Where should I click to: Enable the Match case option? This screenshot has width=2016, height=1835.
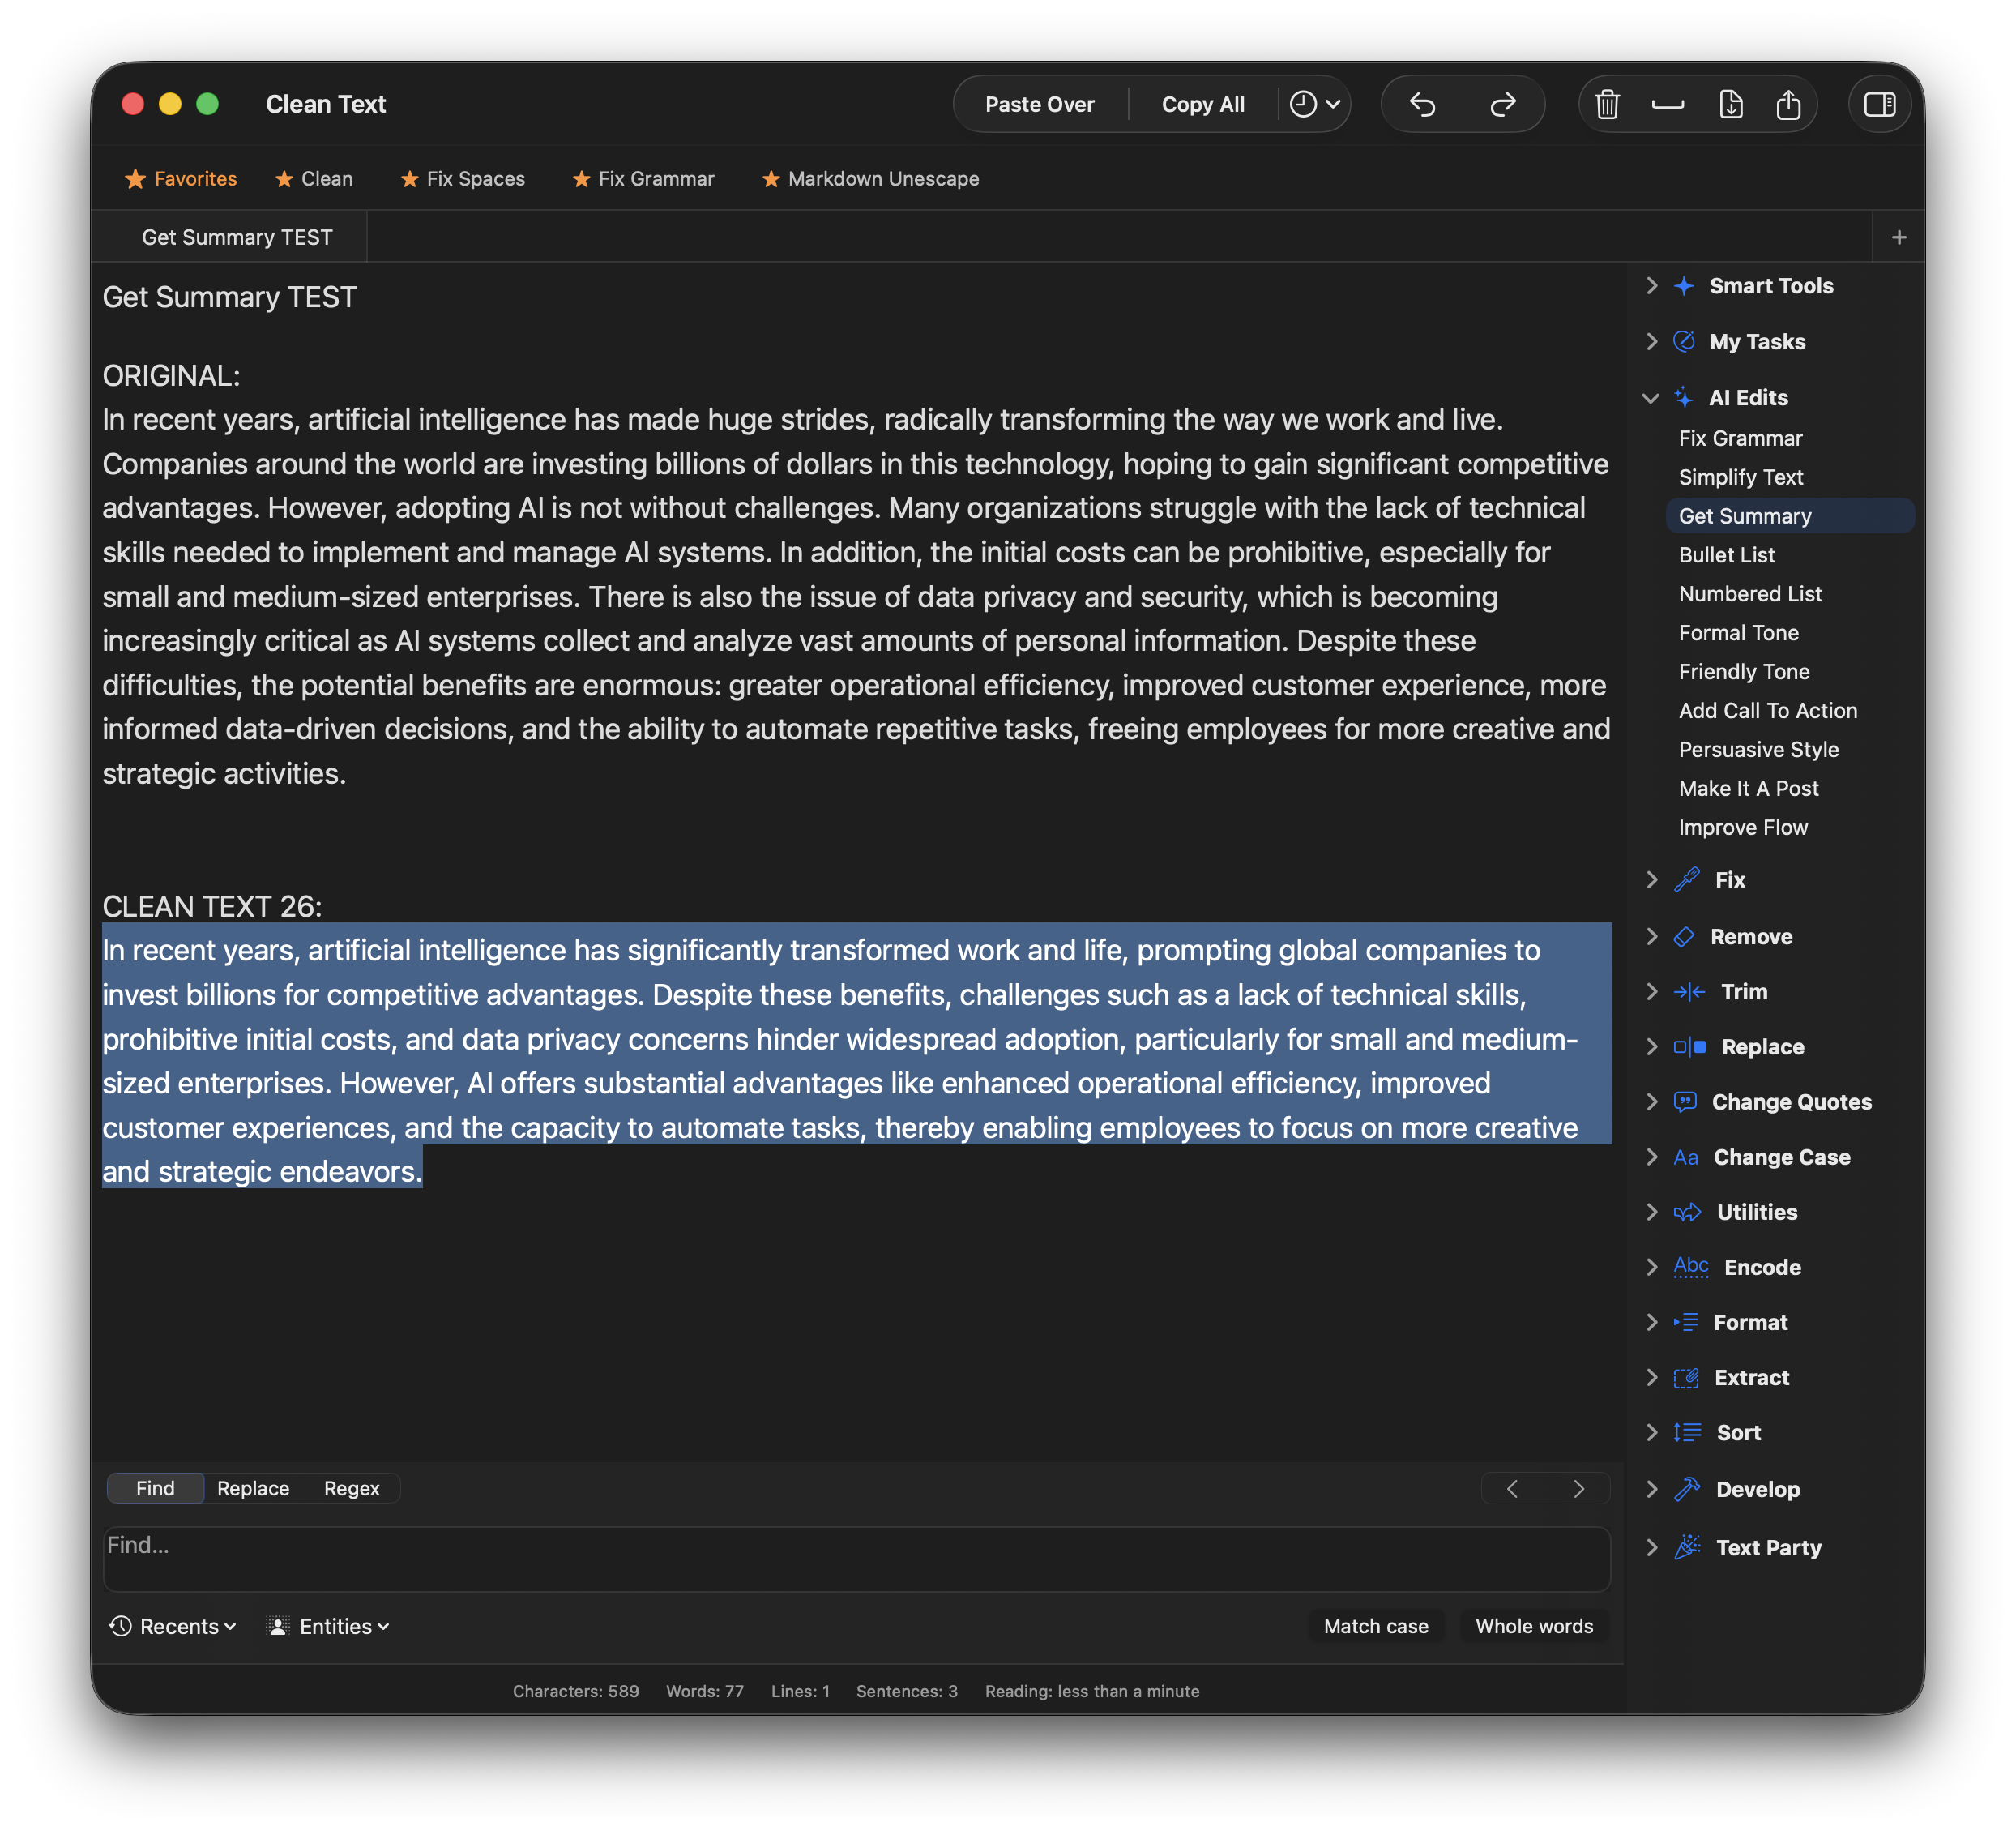point(1376,1626)
